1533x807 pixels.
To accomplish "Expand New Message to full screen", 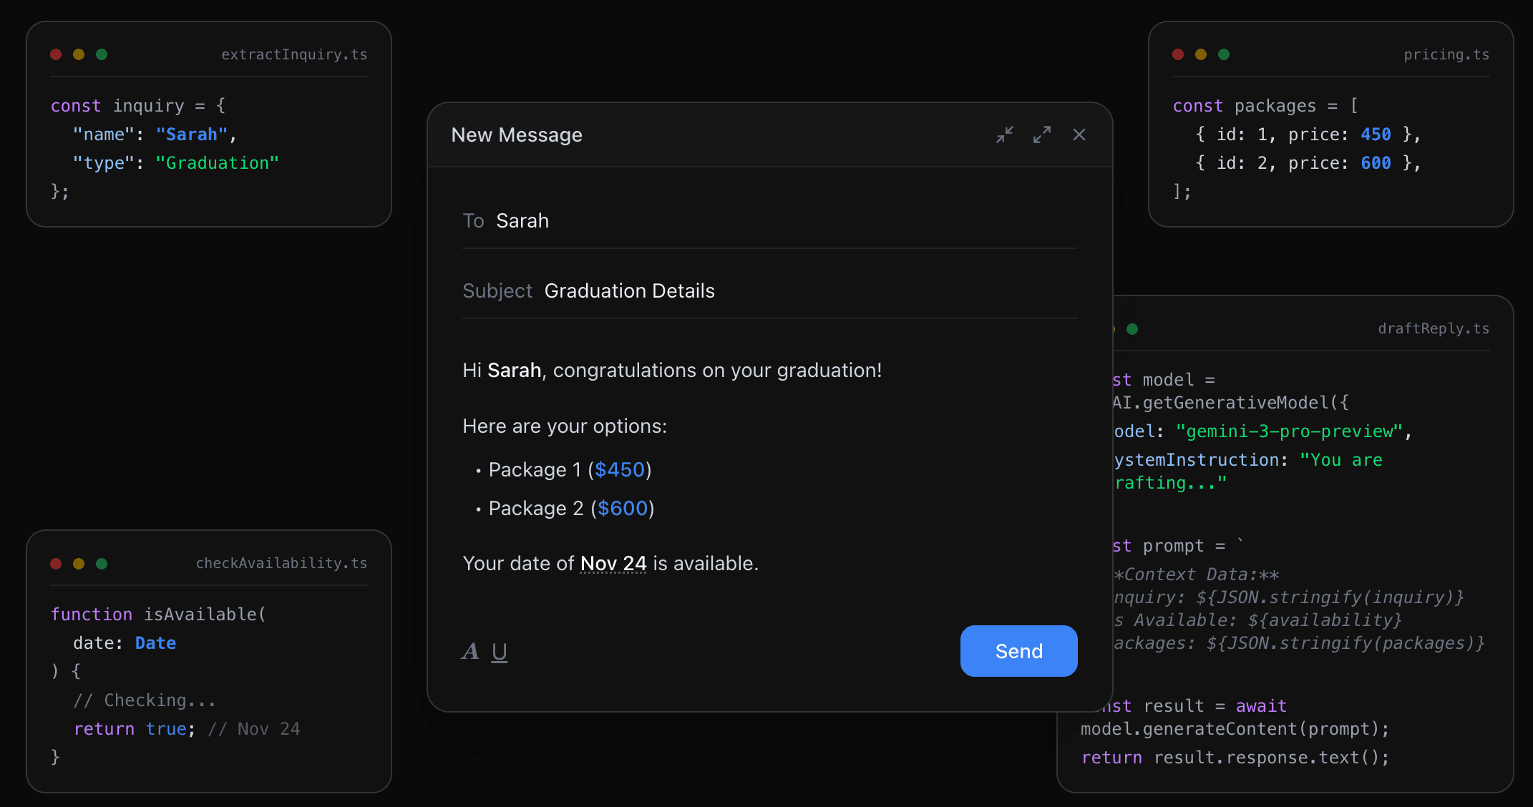I will coord(1042,134).
